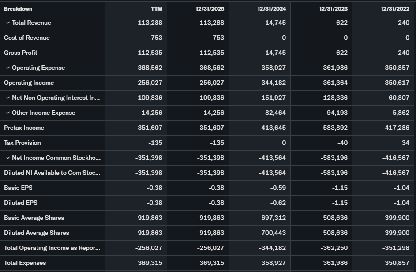Click the Diluted EPS value for 12/31/2024
The width and height of the screenshot is (416, 272).
(x=278, y=203)
